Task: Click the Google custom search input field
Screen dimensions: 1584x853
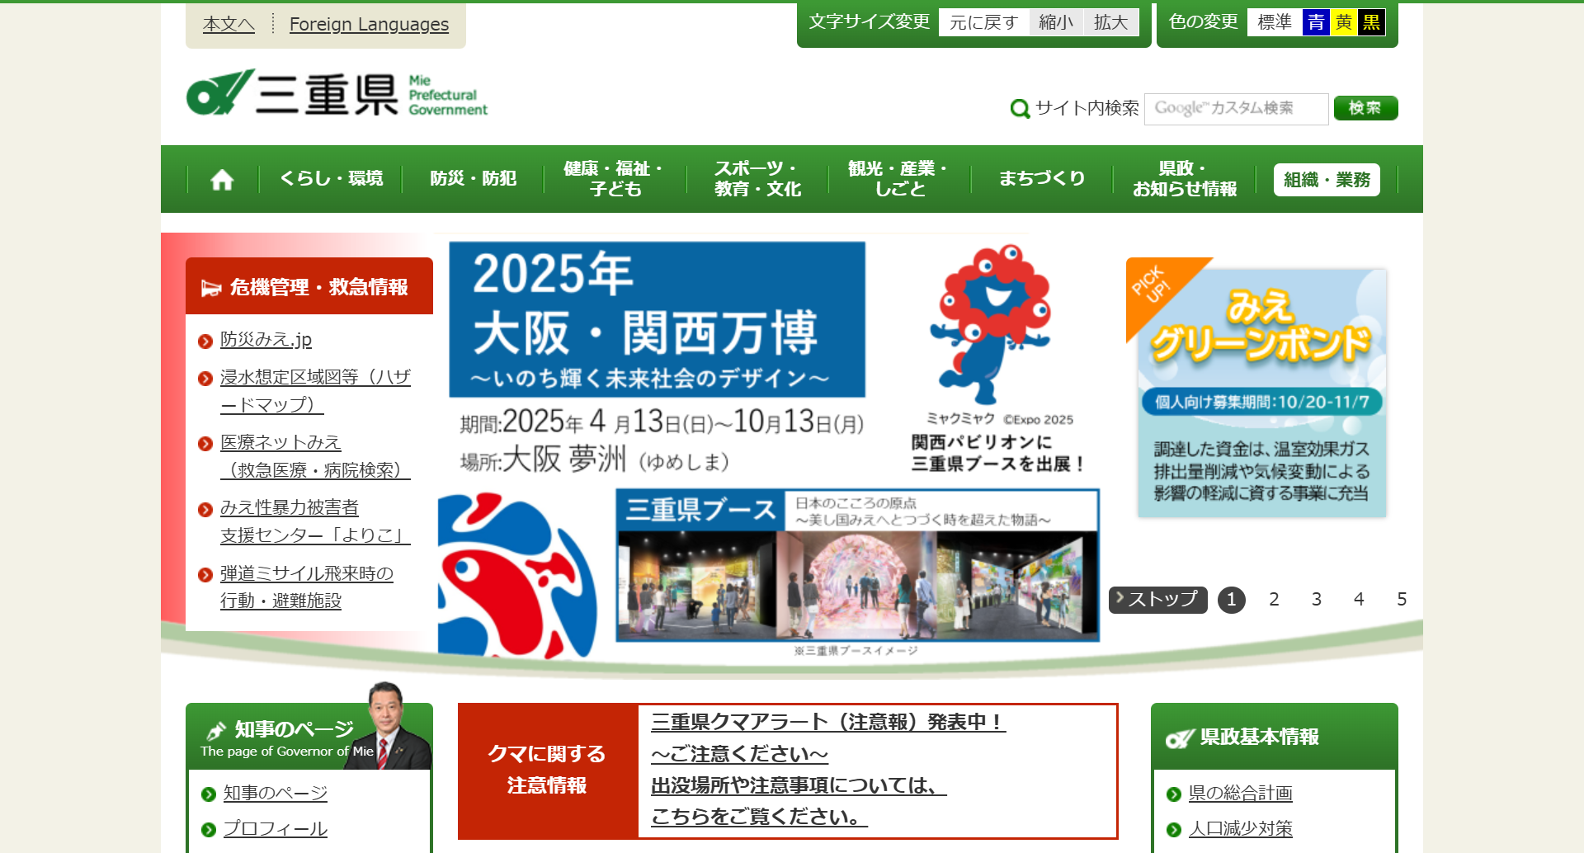Action: pyautogui.click(x=1235, y=109)
